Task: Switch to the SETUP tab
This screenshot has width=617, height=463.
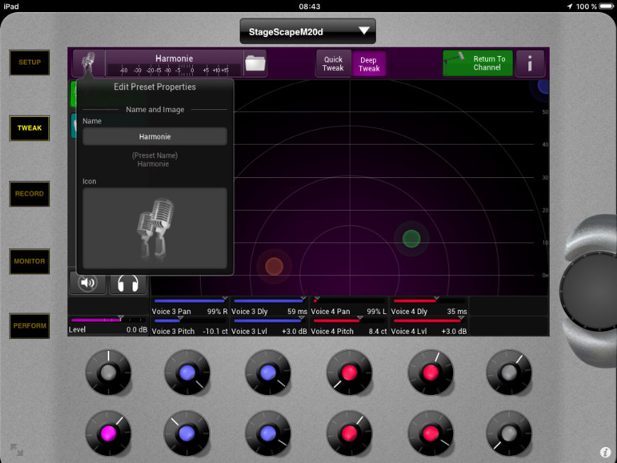Action: (x=29, y=62)
